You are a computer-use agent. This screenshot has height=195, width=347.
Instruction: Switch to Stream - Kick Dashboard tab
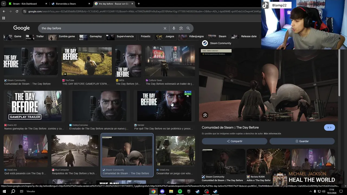tap(28, 4)
